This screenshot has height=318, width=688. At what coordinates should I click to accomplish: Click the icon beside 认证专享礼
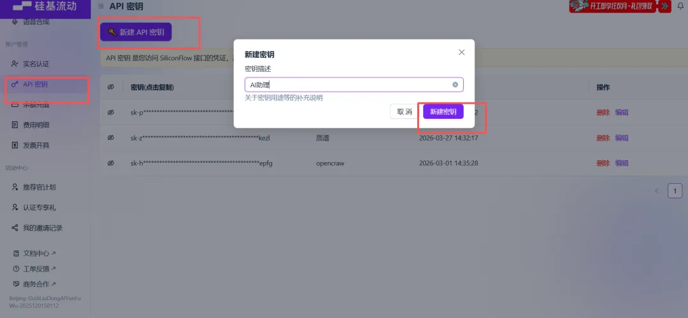click(x=15, y=207)
